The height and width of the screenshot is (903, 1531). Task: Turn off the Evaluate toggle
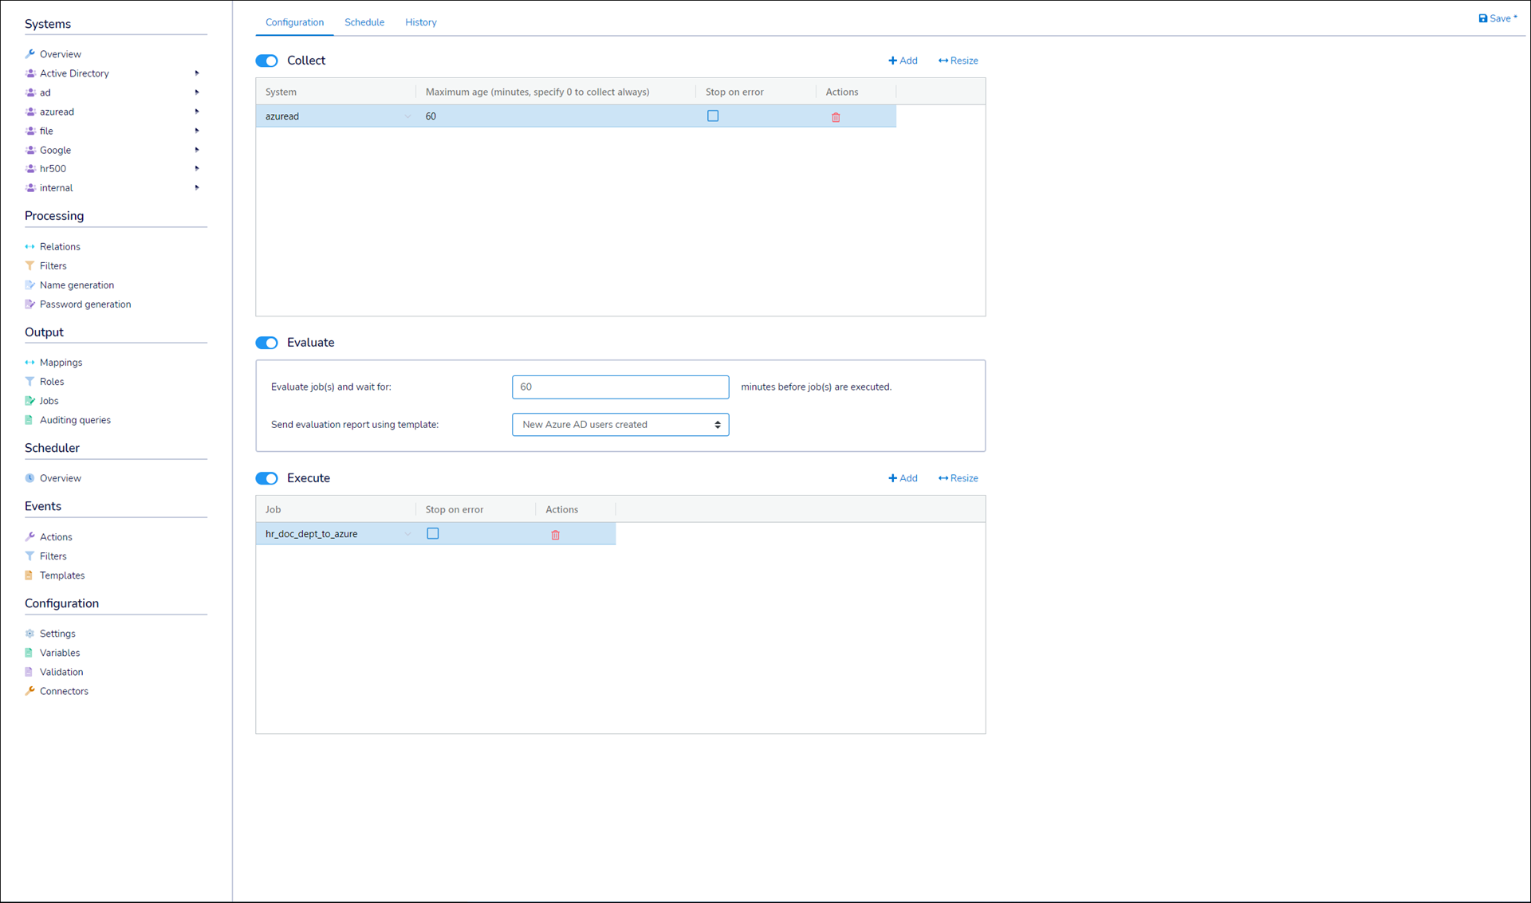266,343
